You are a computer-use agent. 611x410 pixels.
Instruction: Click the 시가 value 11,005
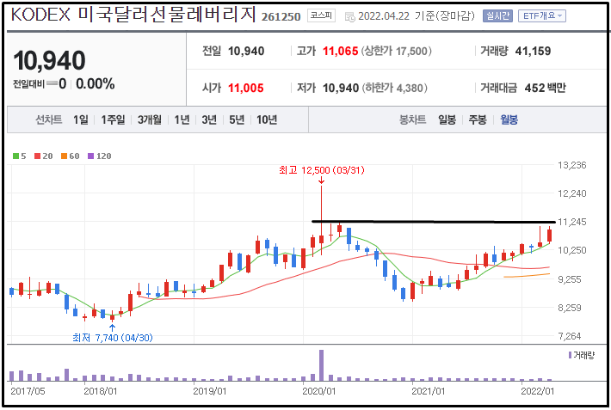246,88
